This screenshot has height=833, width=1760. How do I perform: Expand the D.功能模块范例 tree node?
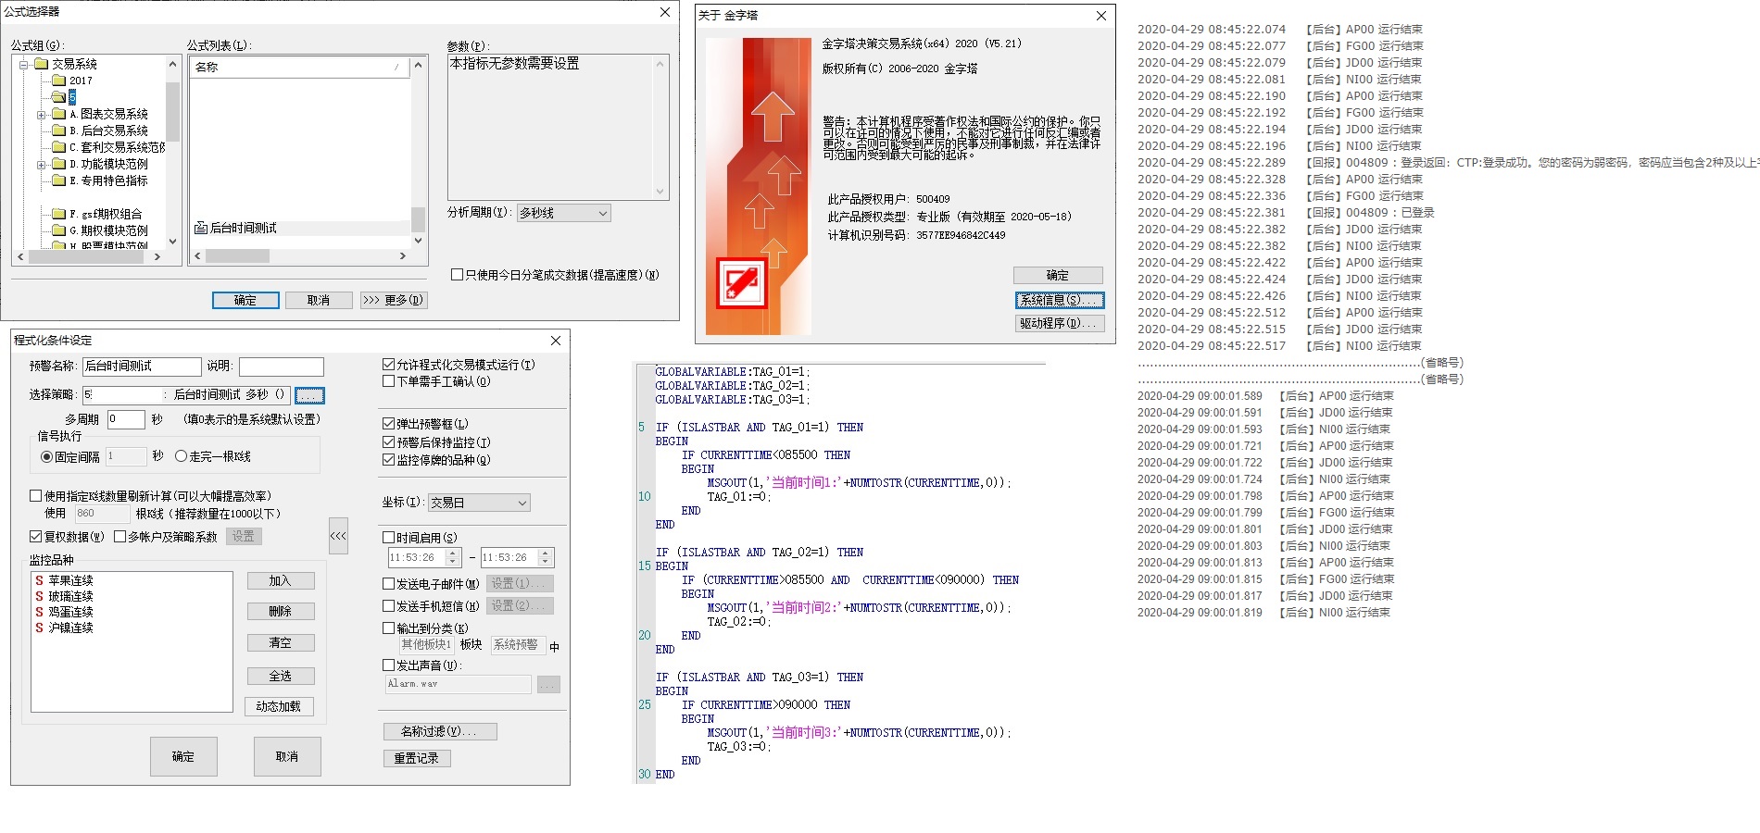[41, 165]
